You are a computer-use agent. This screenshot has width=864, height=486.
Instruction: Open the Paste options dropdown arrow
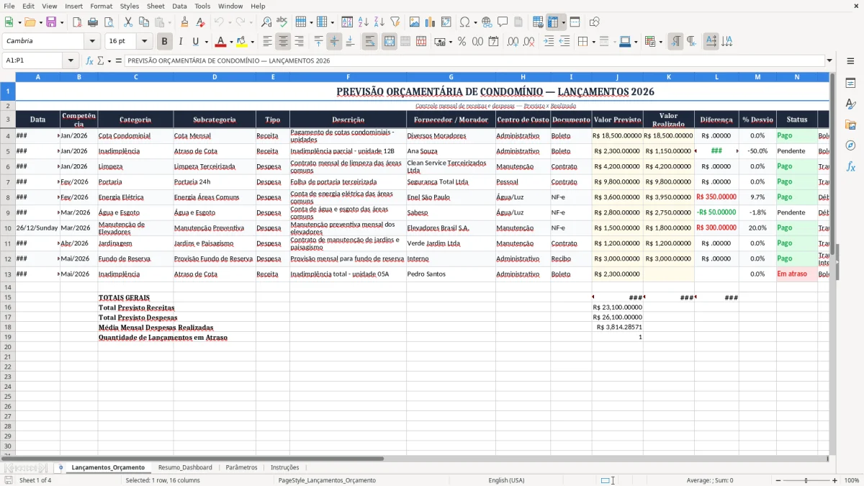tap(170, 22)
